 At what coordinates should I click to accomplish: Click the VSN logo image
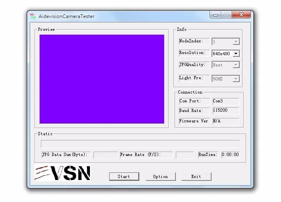point(62,173)
